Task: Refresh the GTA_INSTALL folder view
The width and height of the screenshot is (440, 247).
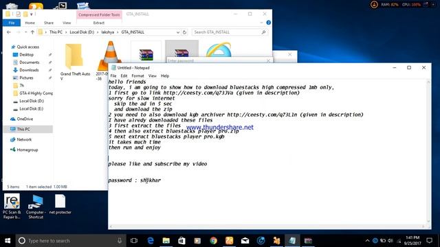Action: [184, 32]
